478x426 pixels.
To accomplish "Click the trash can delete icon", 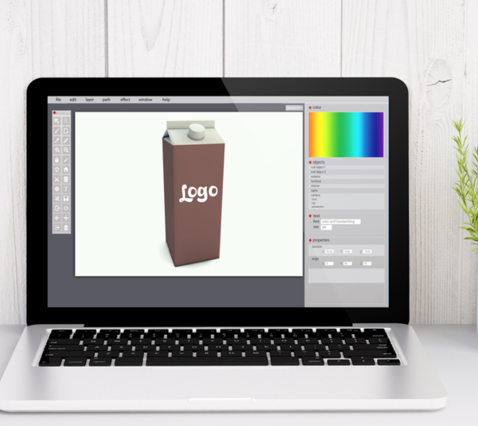I will click(x=66, y=228).
